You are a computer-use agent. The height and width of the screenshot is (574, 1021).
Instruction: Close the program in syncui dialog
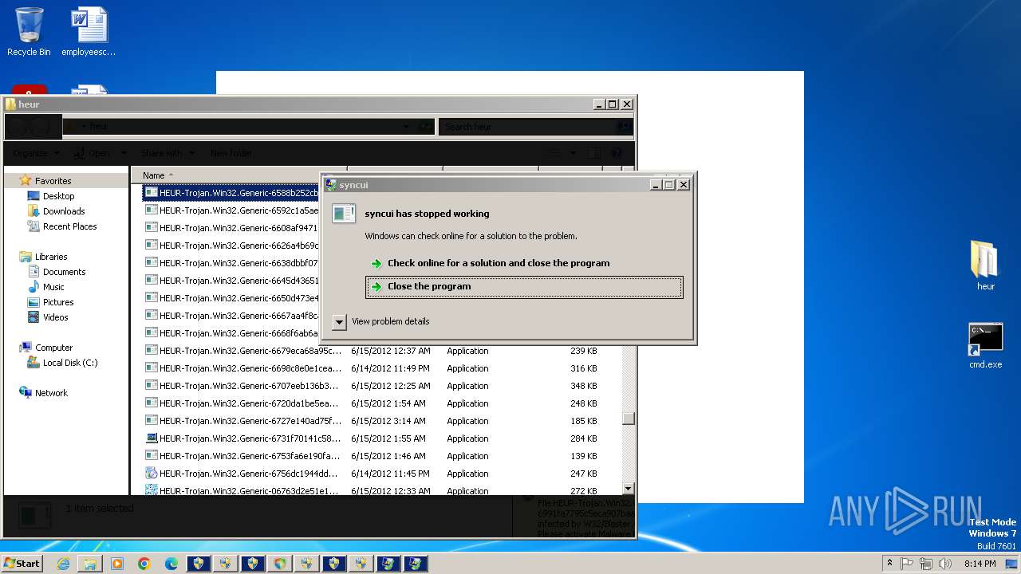524,287
